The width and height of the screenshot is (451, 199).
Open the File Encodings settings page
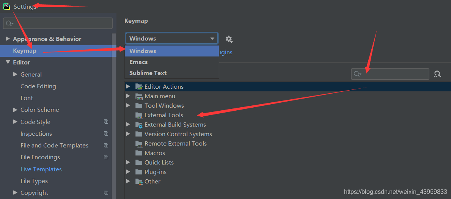click(40, 157)
